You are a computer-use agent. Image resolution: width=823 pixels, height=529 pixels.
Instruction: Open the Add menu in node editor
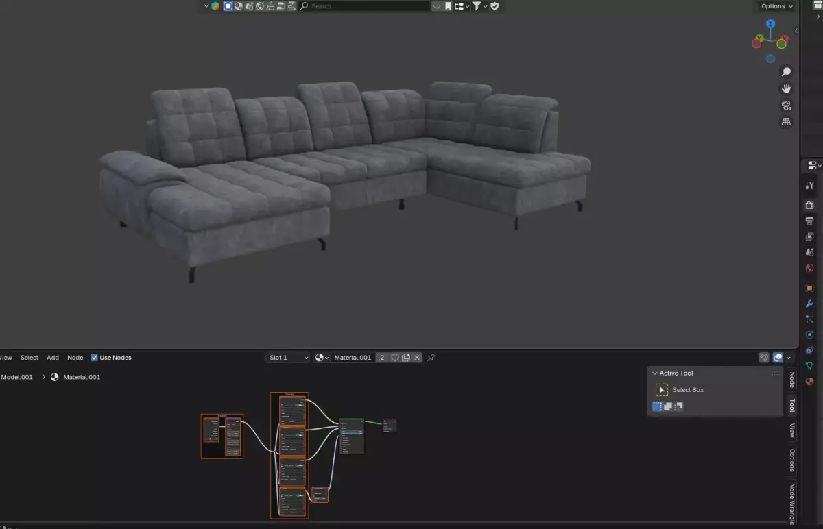[53, 358]
